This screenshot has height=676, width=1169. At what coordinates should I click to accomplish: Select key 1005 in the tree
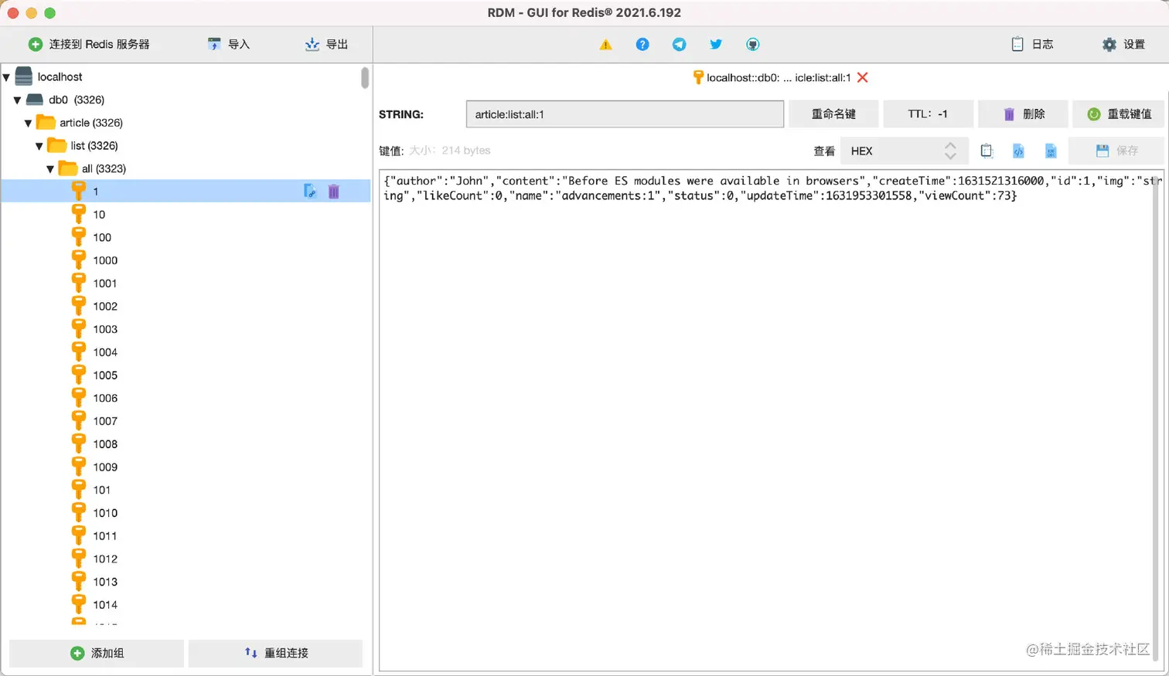click(186, 375)
